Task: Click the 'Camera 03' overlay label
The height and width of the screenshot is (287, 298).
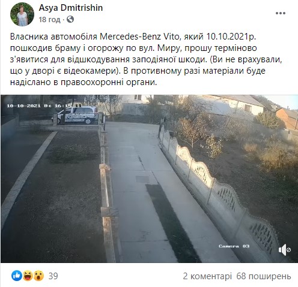Action: click(x=234, y=246)
